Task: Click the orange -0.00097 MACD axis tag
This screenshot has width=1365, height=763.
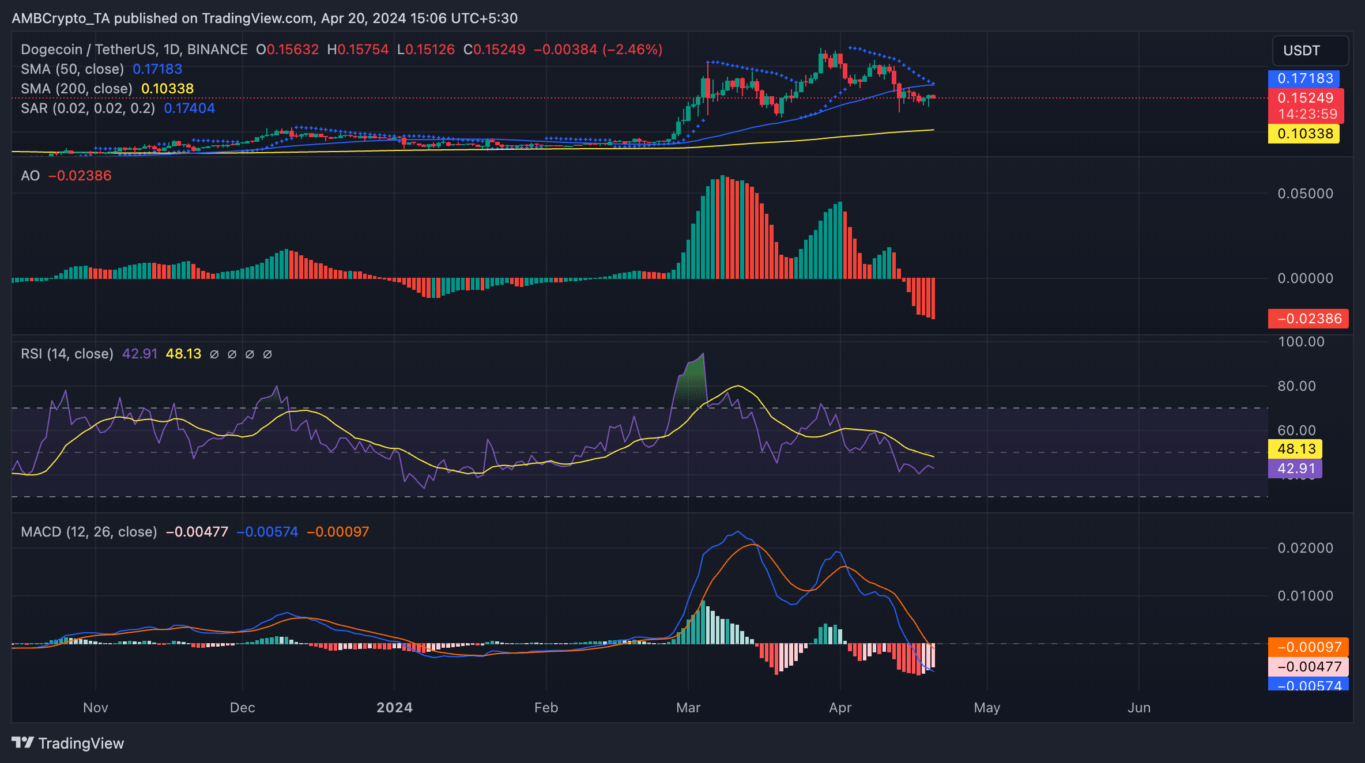Action: click(x=1309, y=647)
